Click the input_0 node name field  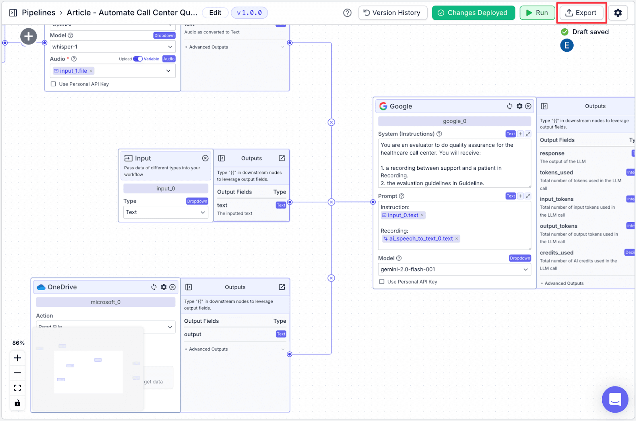(x=166, y=188)
